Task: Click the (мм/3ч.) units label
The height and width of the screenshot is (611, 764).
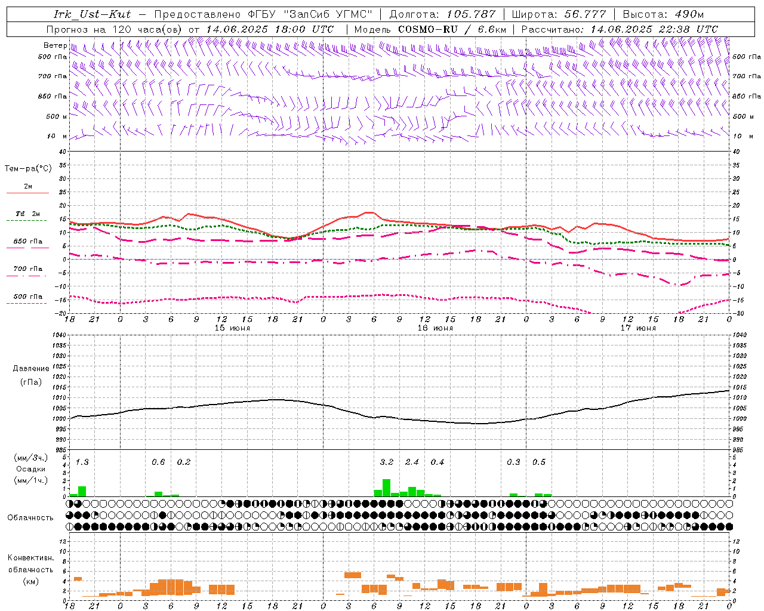Action: click(x=31, y=458)
